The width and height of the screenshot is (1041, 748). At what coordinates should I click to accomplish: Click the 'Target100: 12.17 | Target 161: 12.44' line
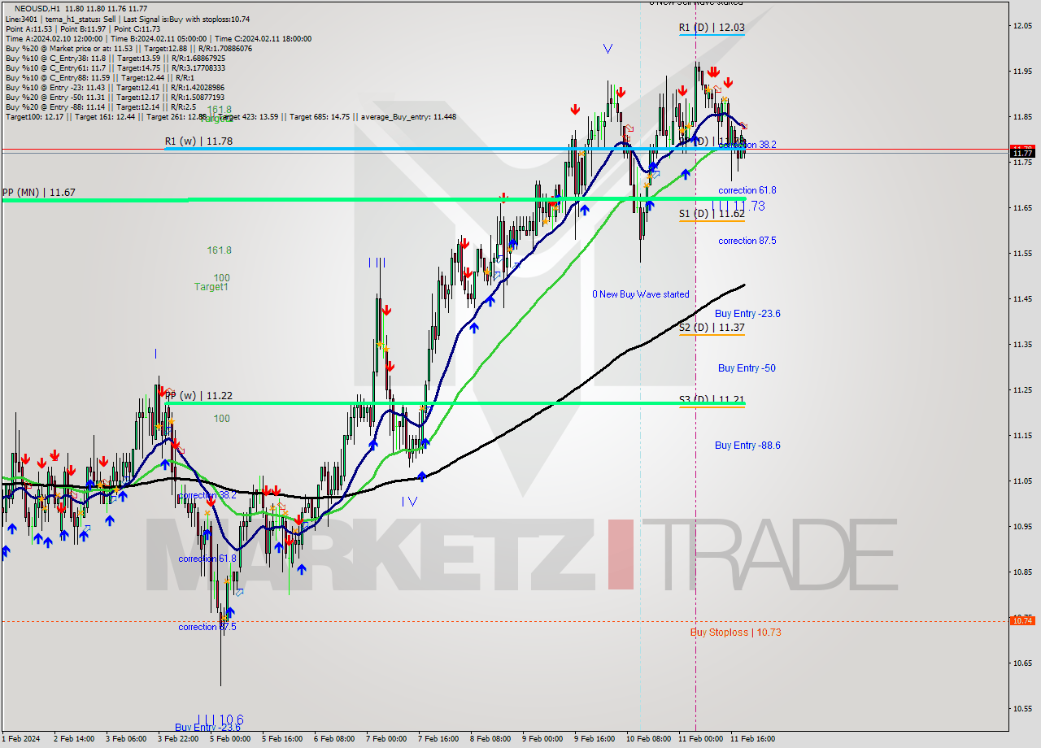pyautogui.click(x=231, y=116)
